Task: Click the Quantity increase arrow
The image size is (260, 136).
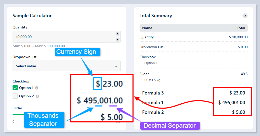Action: [118, 34]
